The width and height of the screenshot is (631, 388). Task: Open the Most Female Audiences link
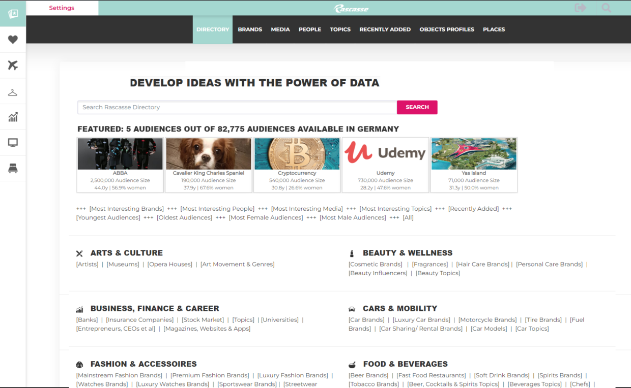266,217
